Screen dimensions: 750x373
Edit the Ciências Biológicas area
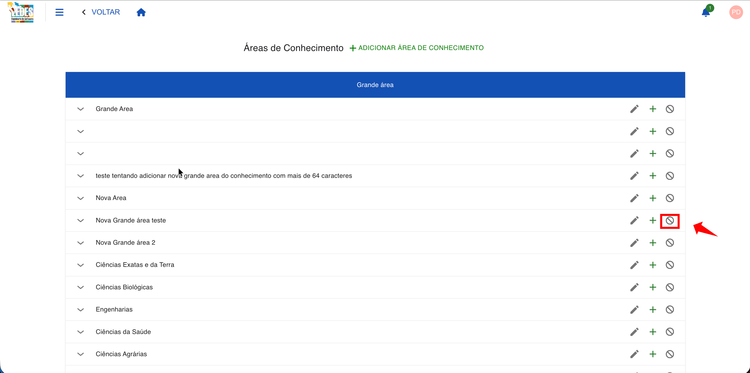point(635,287)
